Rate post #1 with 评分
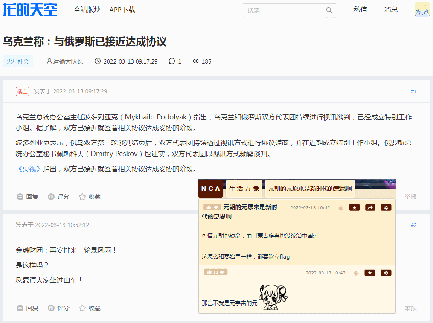The height and width of the screenshot is (323, 433). pos(58,197)
